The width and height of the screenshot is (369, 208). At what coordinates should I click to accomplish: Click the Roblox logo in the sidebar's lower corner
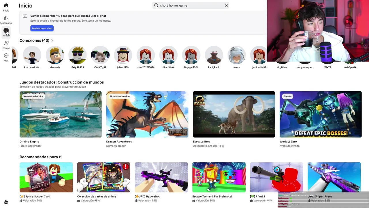6,202
